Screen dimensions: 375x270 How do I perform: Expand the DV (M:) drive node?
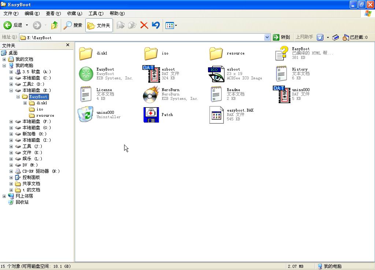pos(11,165)
